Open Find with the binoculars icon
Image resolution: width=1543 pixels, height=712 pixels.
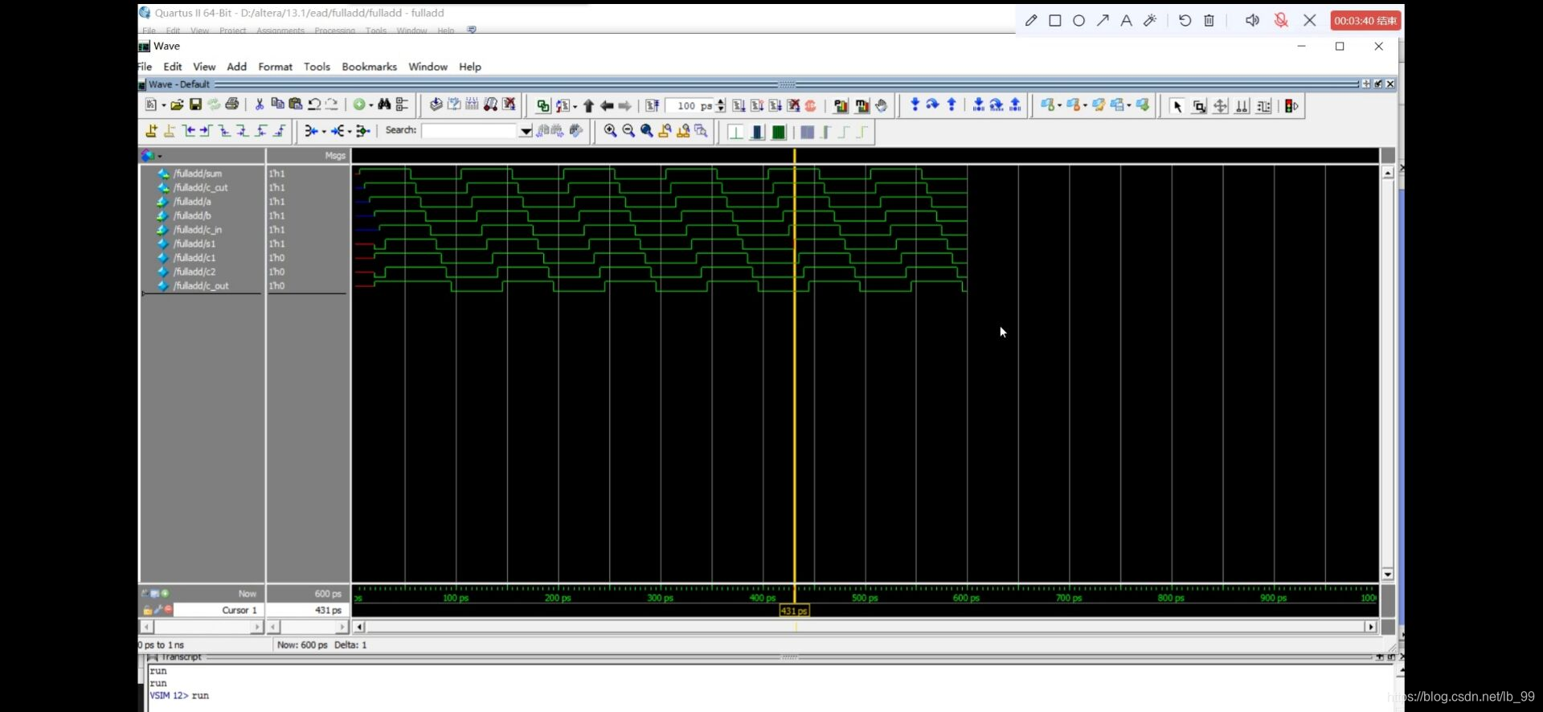click(x=384, y=105)
